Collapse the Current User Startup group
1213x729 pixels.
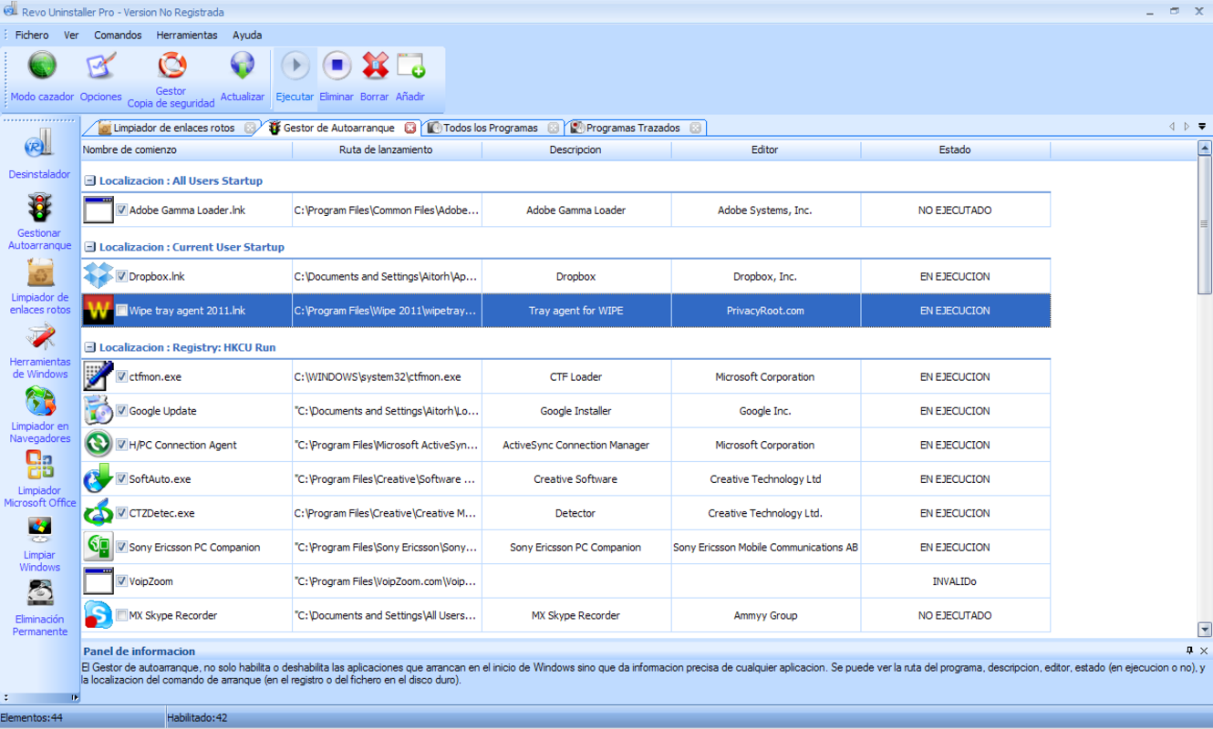coord(88,247)
